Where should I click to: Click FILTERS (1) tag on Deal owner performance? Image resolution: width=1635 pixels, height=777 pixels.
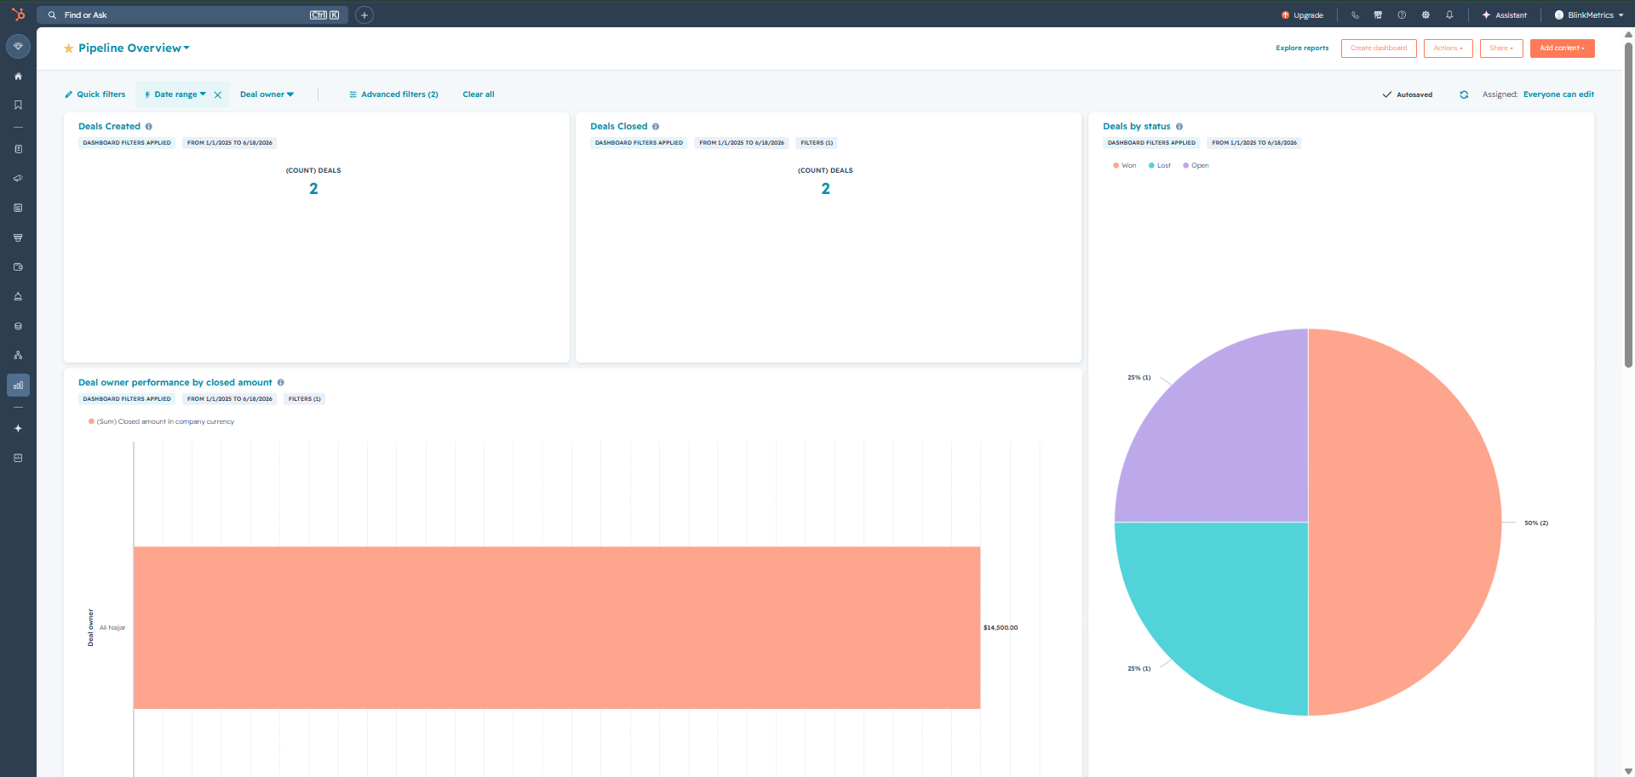[304, 399]
